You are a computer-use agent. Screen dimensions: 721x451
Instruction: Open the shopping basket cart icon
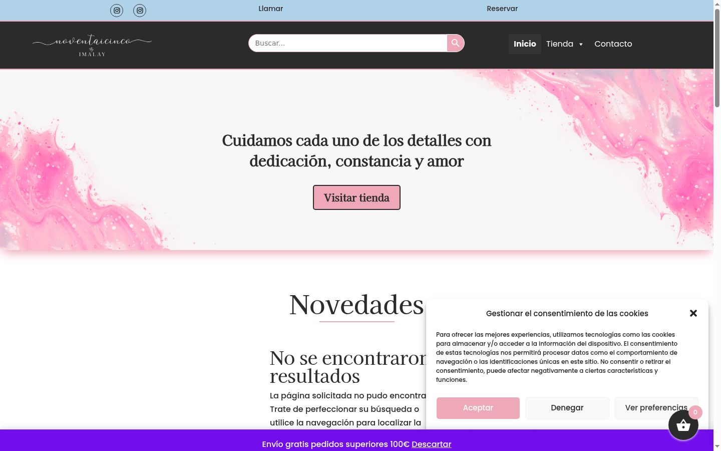click(683, 425)
